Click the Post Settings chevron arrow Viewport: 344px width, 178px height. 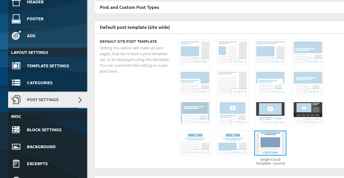tap(80, 100)
